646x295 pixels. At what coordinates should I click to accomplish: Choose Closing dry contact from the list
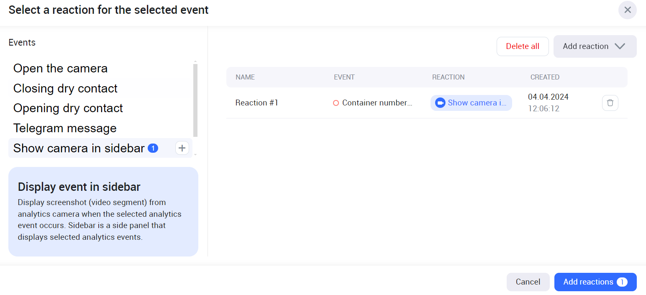pos(65,89)
